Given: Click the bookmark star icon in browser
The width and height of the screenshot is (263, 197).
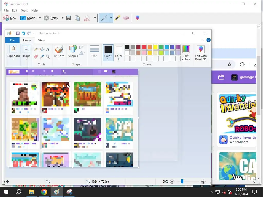Looking at the screenshot, I should click(229, 64).
